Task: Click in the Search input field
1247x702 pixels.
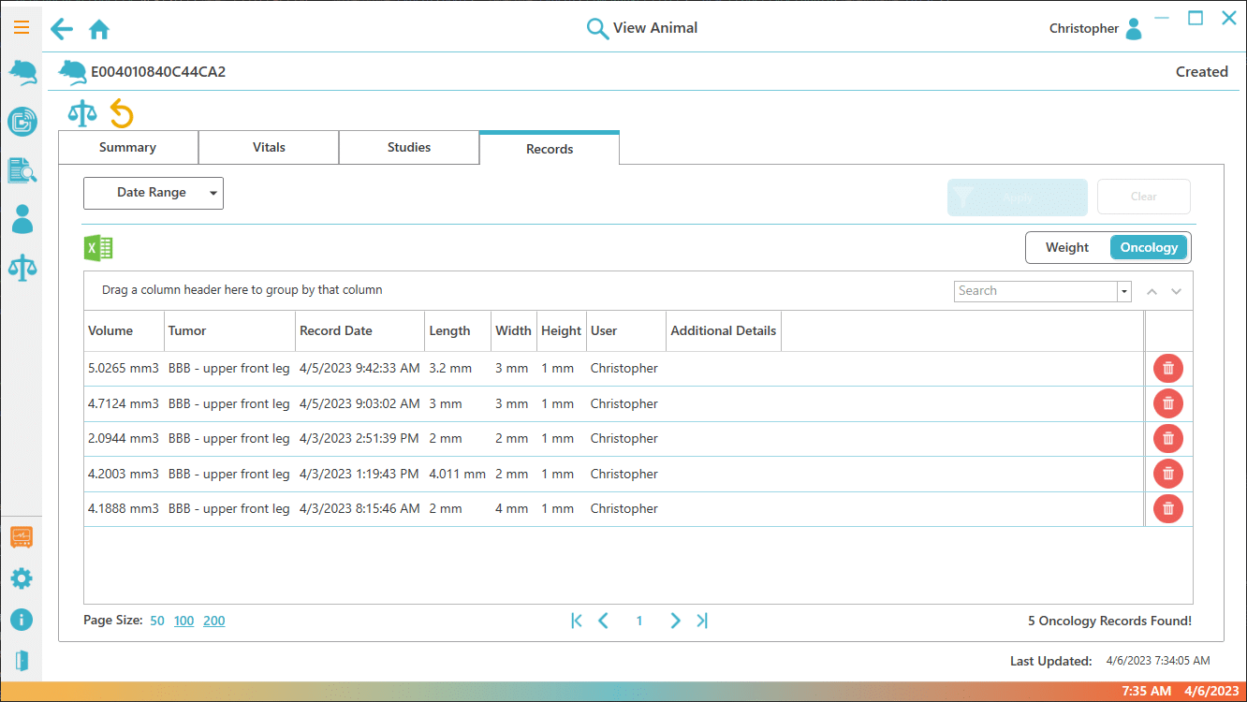Action: pos(1034,291)
